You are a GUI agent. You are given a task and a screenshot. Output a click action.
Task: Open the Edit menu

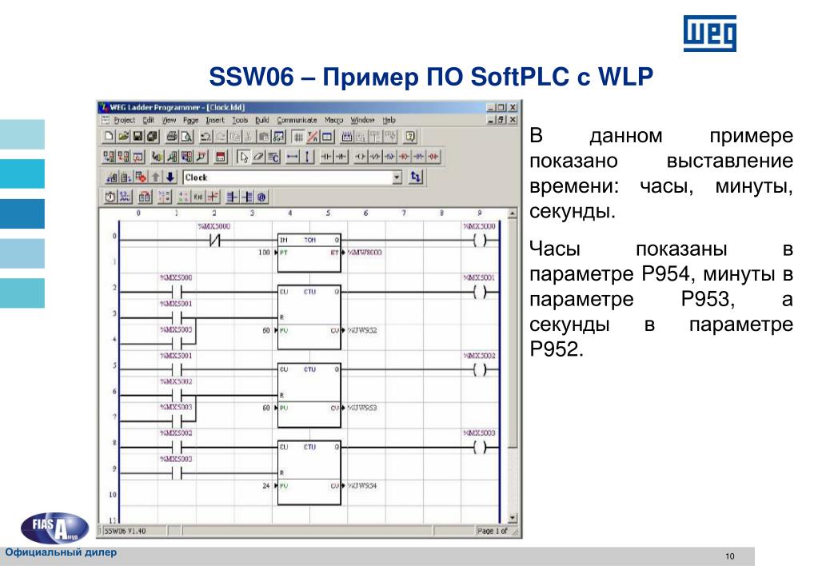[x=149, y=120]
